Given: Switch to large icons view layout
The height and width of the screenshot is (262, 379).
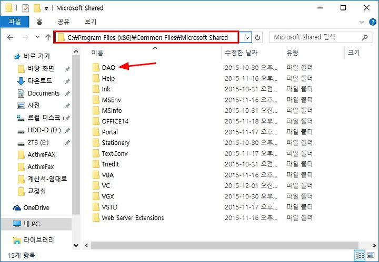Looking at the screenshot, I should (371, 255).
